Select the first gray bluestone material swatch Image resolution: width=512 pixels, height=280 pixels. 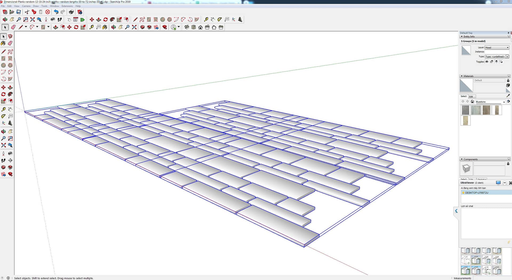(x=465, y=110)
